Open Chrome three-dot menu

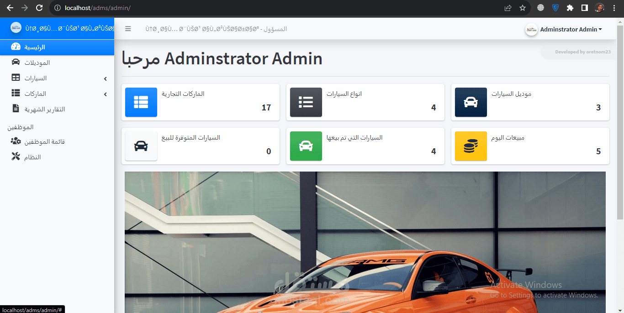[614, 8]
